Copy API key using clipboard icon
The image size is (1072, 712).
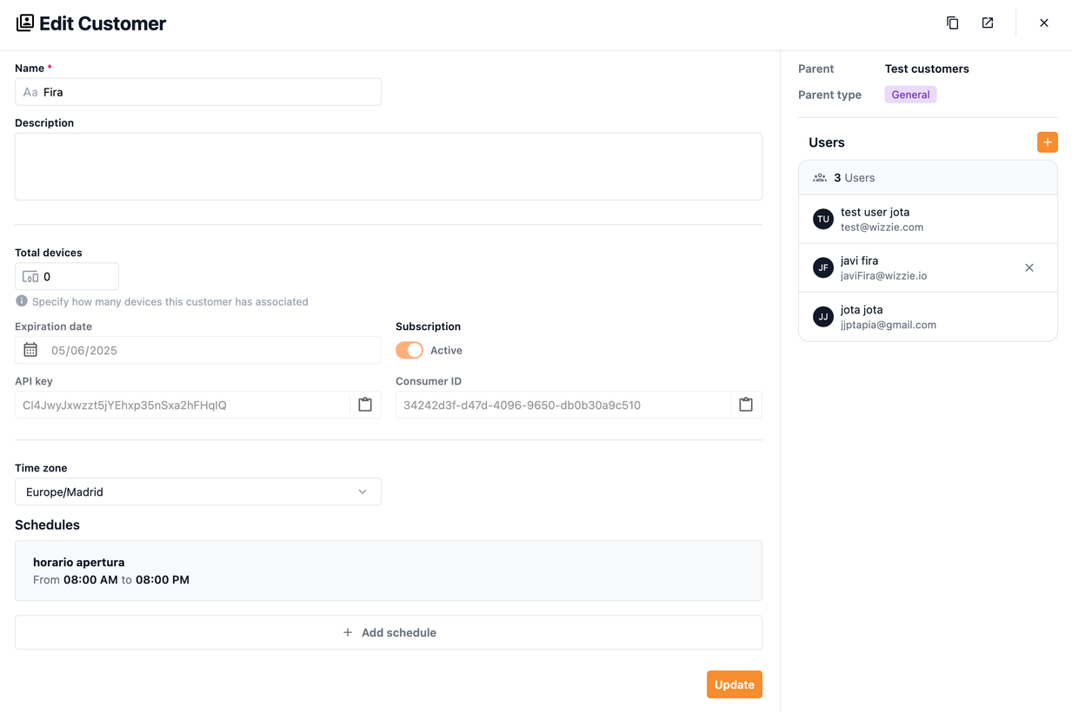(365, 405)
